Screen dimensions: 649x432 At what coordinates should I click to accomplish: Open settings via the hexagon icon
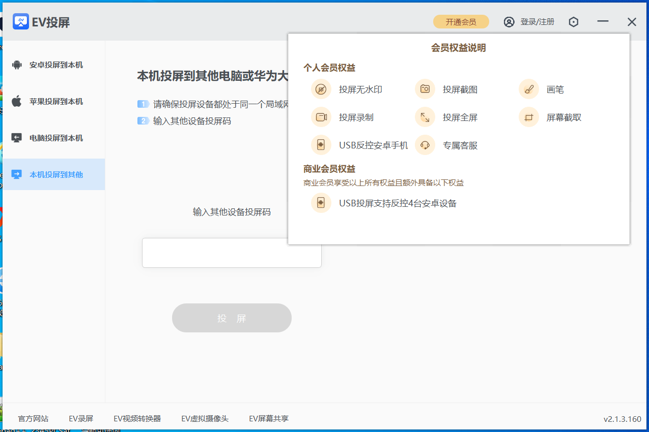[574, 22]
